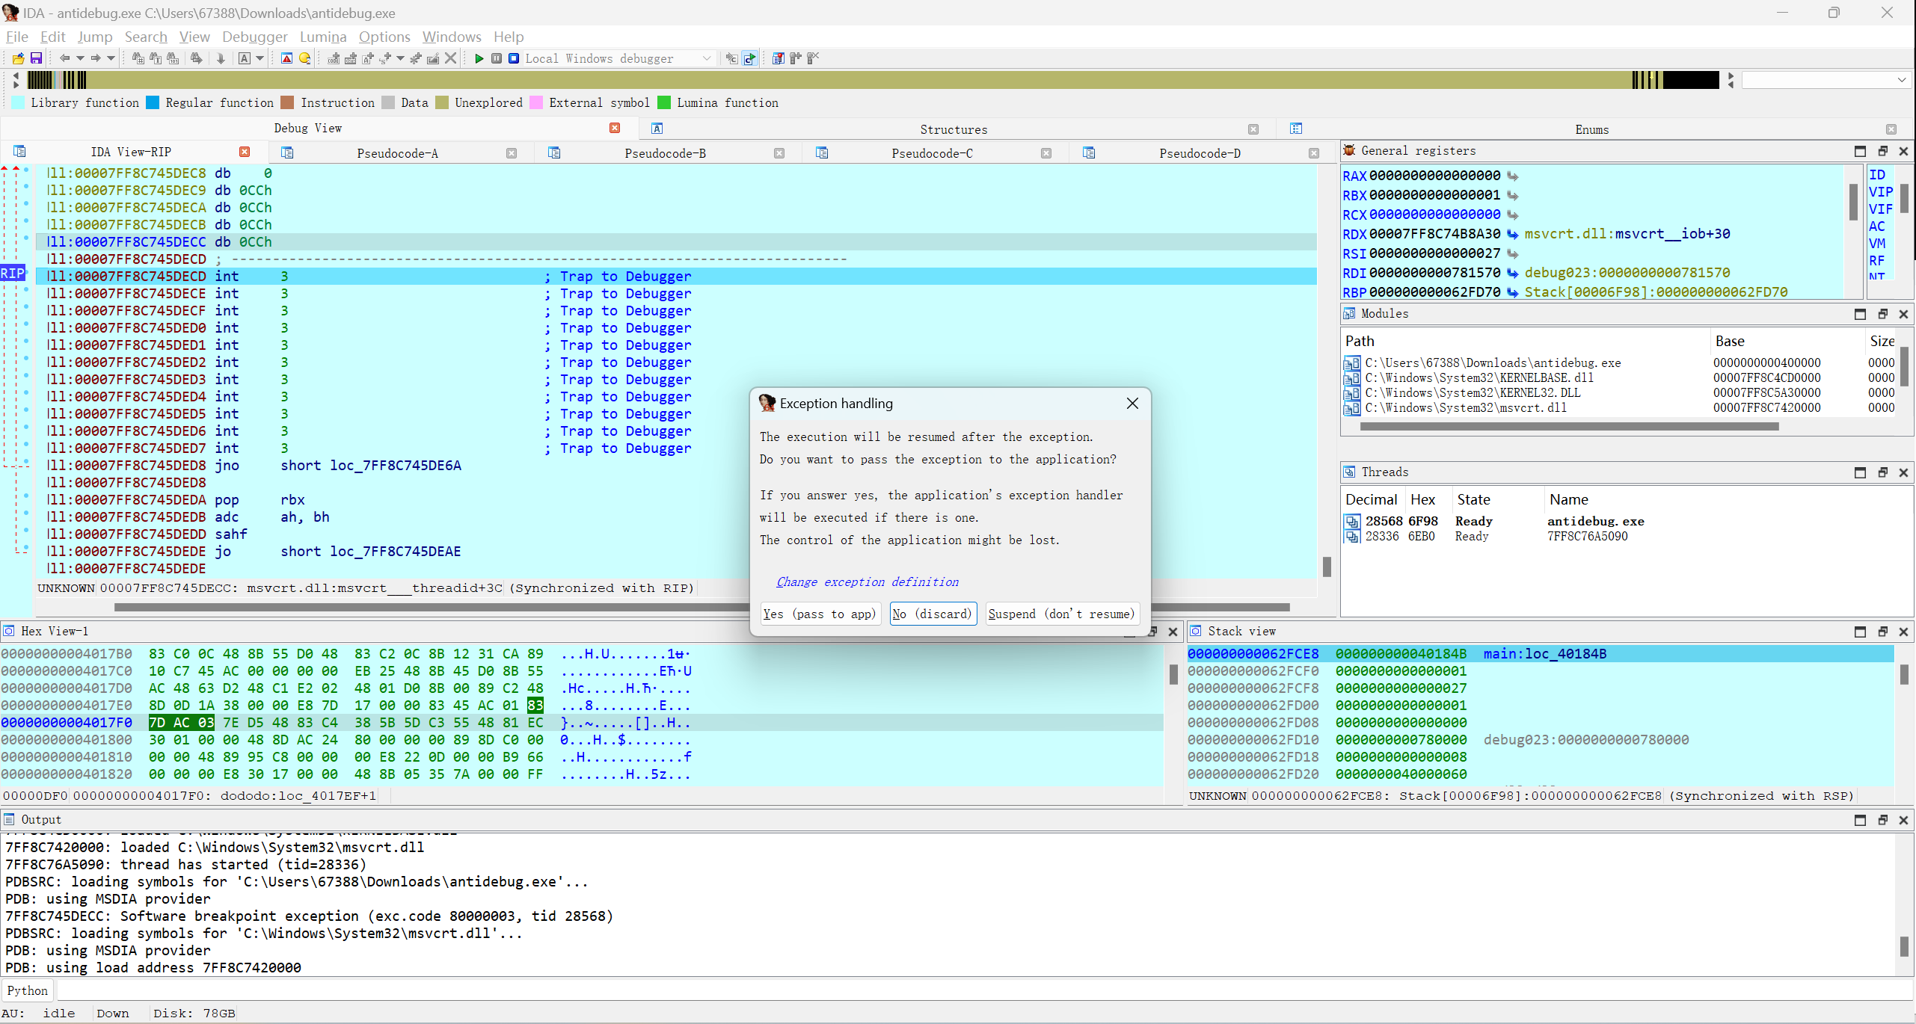This screenshot has width=1916, height=1024.
Task: Follow the RDX register jump arrow
Action: click(x=1513, y=234)
